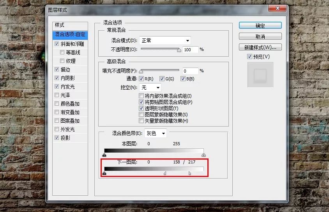Click the 不透明度 value field showing 100
This screenshot has height=212, width=329.
click(190, 50)
